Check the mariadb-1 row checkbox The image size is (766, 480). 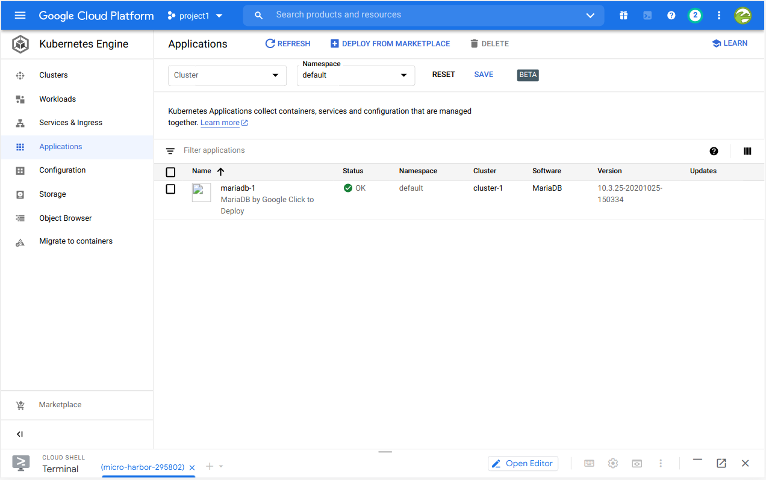tap(170, 189)
